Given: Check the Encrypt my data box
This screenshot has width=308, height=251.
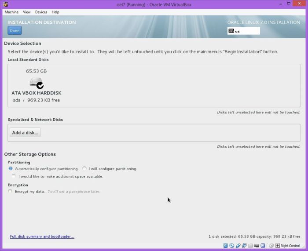Looking at the screenshot, I should 11,192.
